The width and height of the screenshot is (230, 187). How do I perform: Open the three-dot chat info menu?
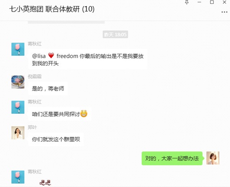(x=224, y=12)
